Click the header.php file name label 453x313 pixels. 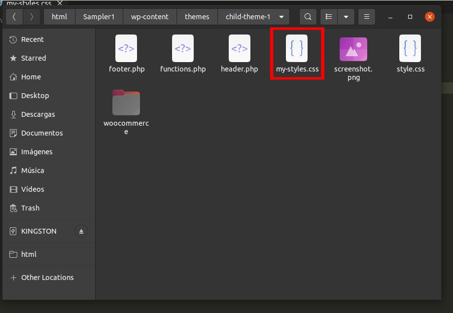click(x=240, y=69)
